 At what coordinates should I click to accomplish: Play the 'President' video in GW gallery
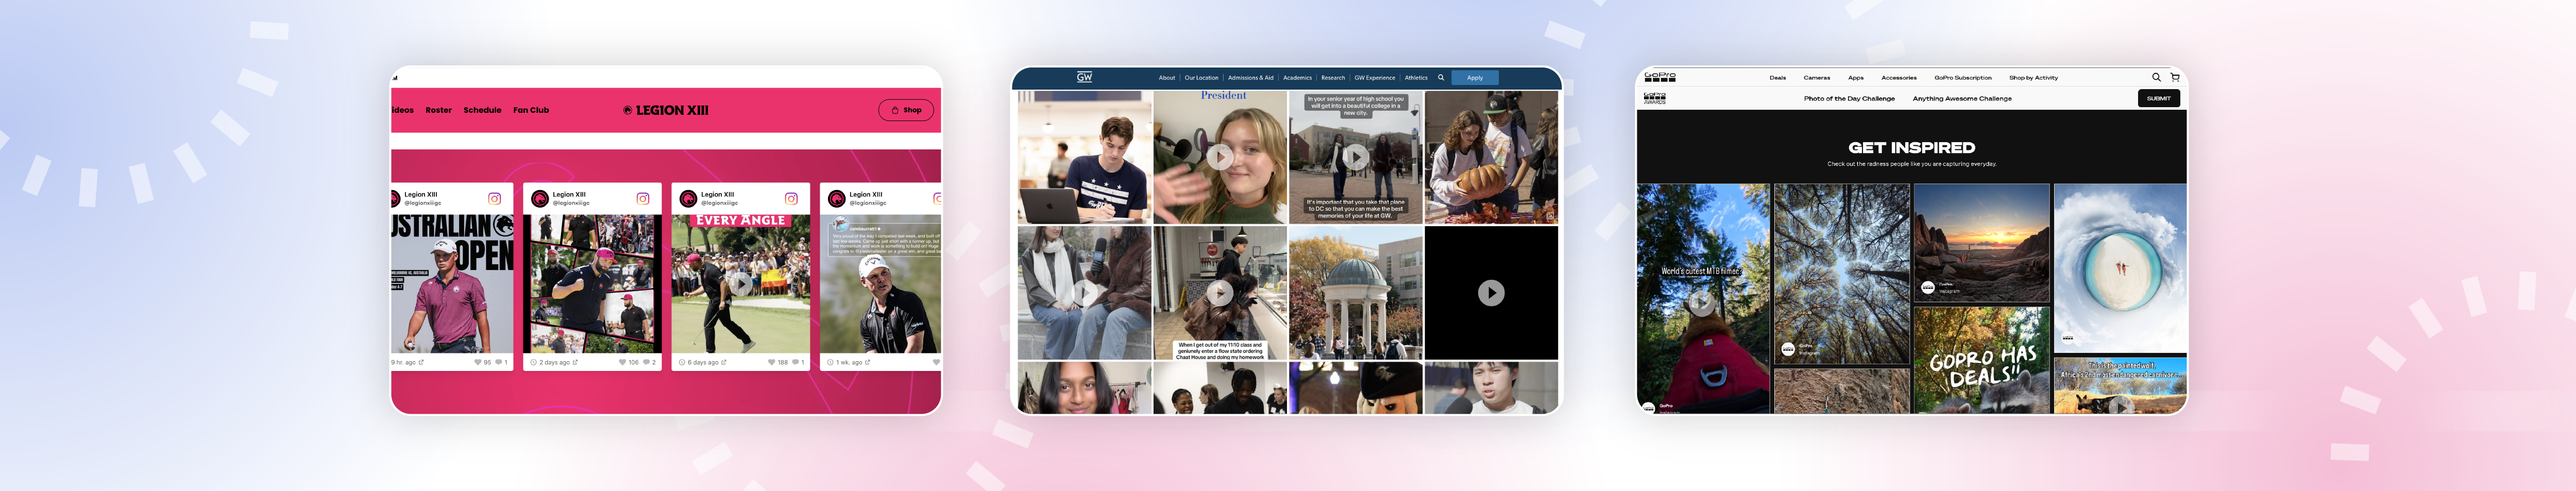point(1219,156)
